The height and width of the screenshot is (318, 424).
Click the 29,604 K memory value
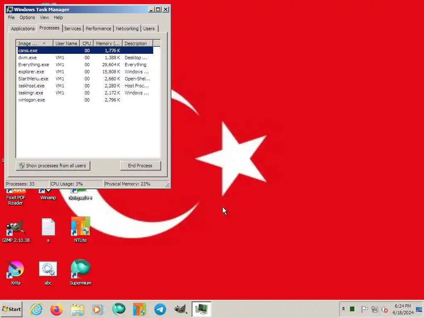coord(111,65)
